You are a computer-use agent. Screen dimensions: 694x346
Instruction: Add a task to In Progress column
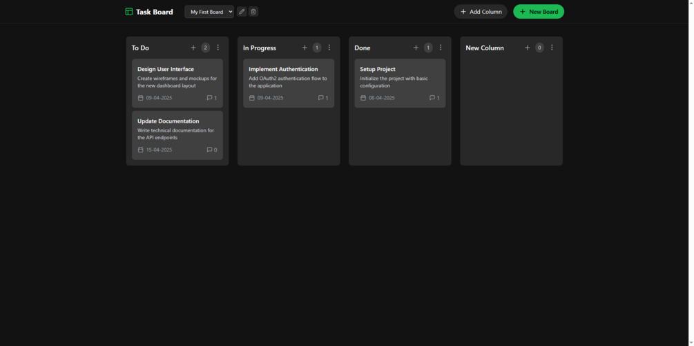pos(305,48)
